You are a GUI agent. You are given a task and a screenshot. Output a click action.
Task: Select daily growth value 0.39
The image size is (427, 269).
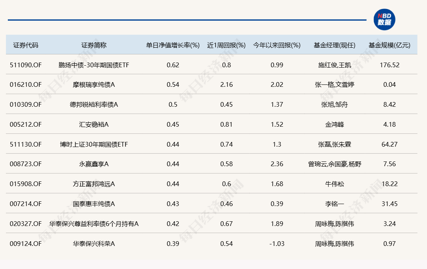point(173,244)
